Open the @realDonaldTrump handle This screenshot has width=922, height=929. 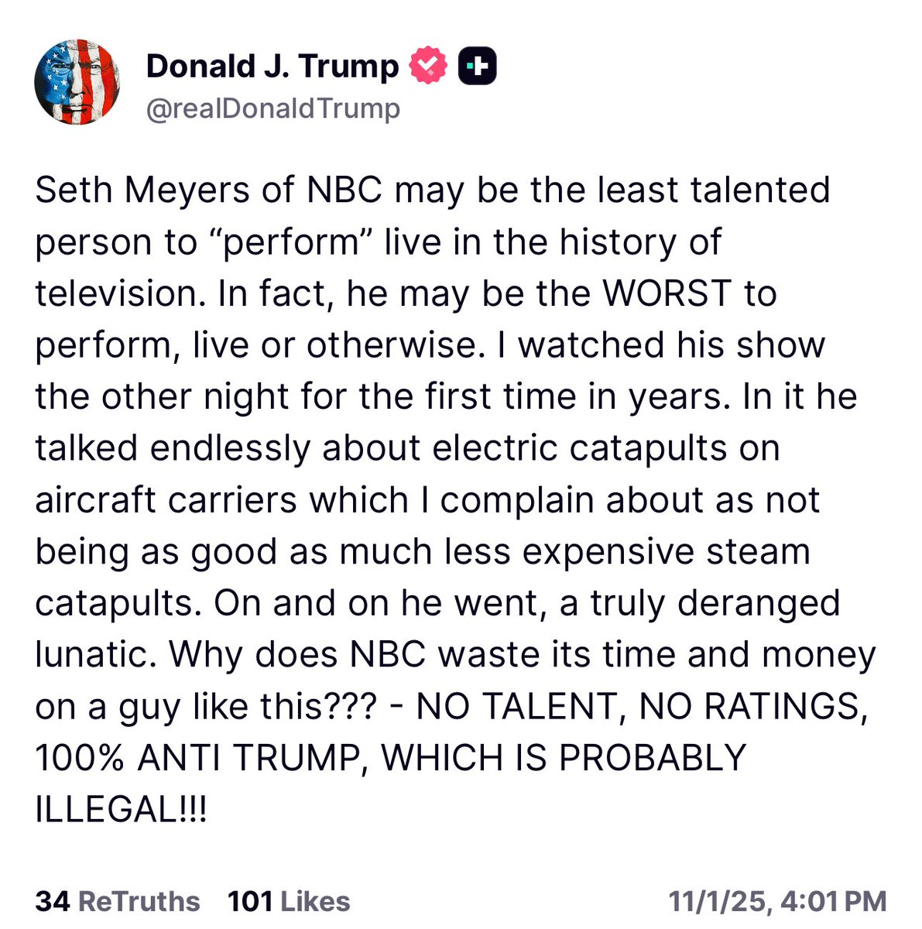point(272,109)
